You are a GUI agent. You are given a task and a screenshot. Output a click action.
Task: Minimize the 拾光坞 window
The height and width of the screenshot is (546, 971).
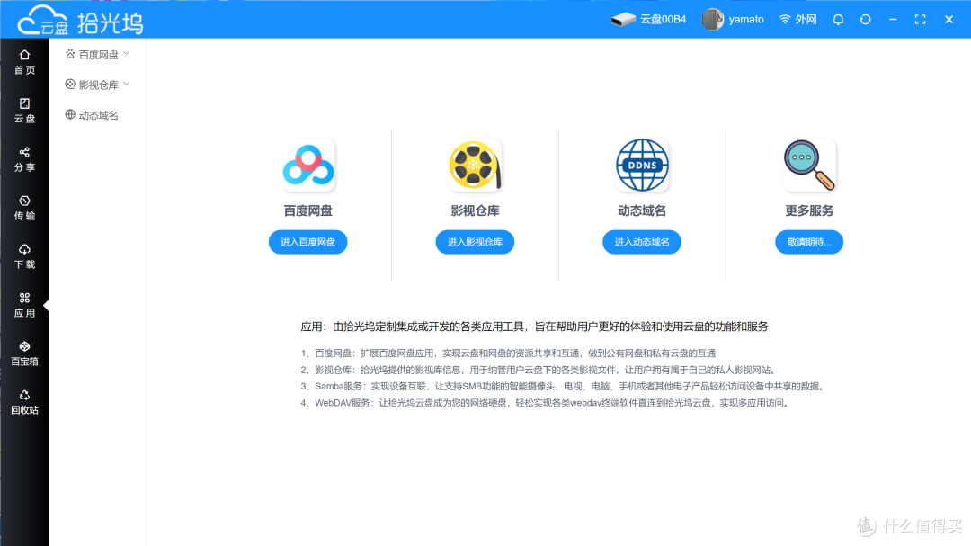click(893, 19)
